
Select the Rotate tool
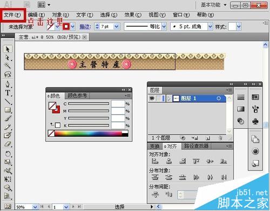pos(8,154)
